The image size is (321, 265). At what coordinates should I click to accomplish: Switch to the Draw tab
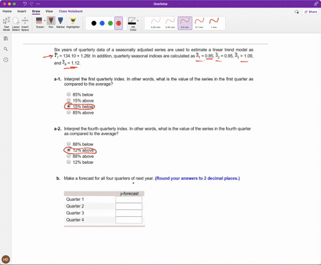(36, 11)
